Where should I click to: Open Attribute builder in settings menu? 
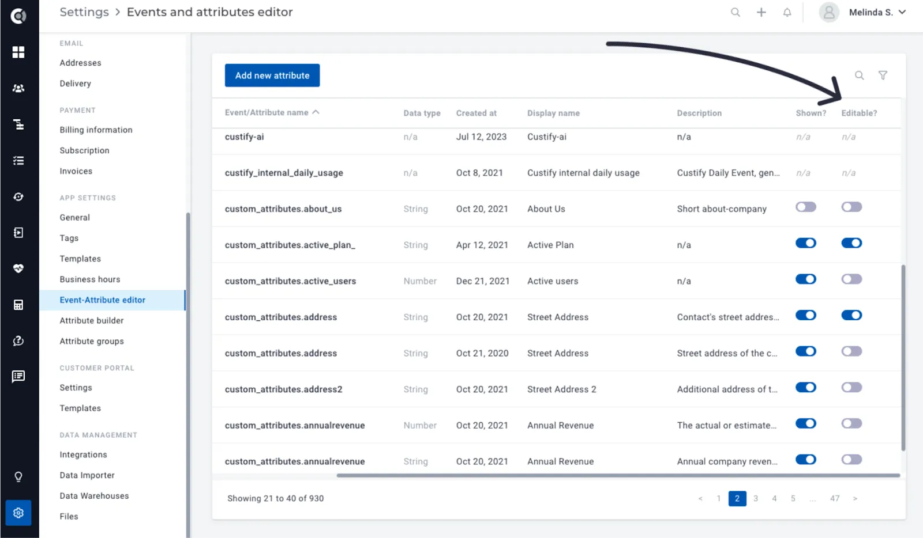pos(92,321)
